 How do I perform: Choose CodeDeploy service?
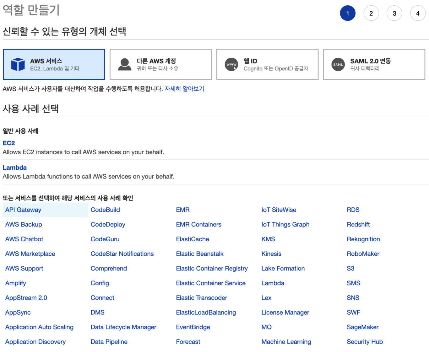108,225
